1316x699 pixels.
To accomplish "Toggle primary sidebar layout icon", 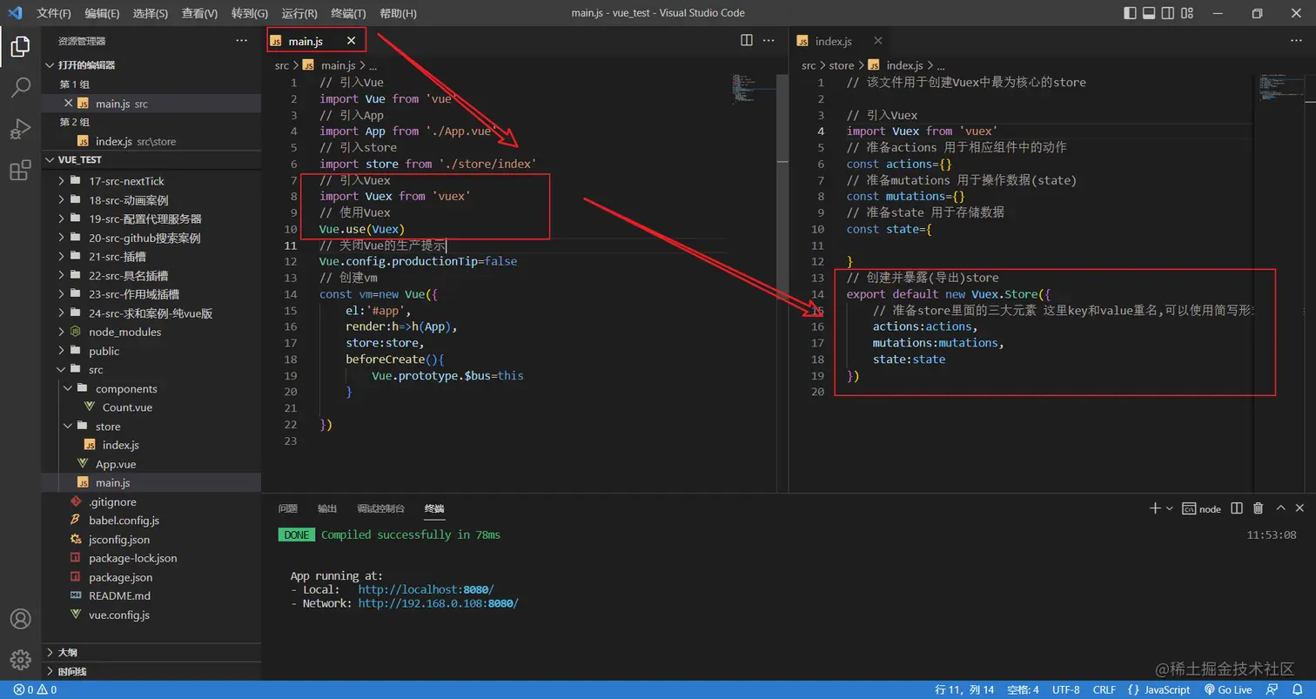I will point(1130,13).
